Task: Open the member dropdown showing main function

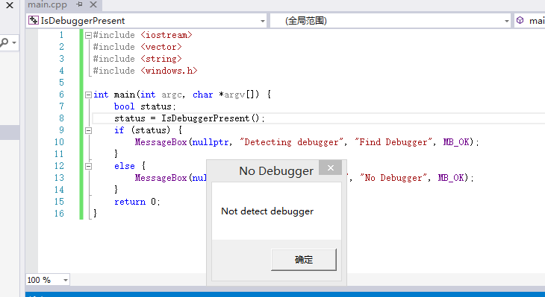Action: (530, 21)
